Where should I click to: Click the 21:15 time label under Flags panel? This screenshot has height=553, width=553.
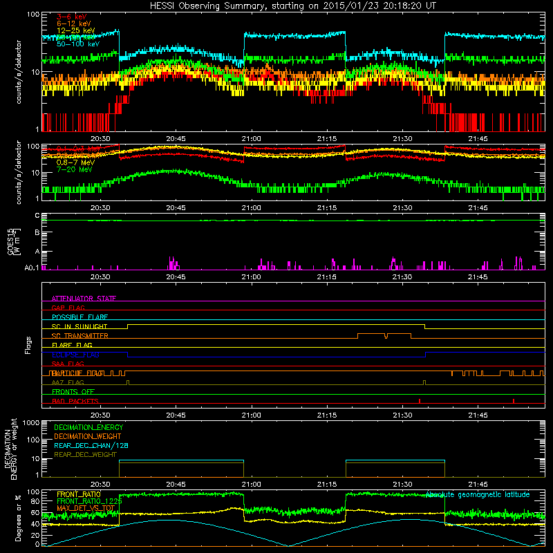[x=326, y=415]
